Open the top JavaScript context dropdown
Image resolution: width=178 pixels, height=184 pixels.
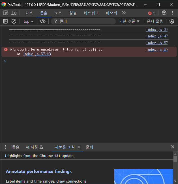28,22
